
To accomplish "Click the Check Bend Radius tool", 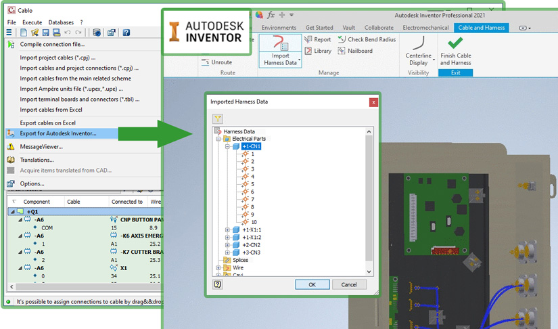I will [x=367, y=39].
